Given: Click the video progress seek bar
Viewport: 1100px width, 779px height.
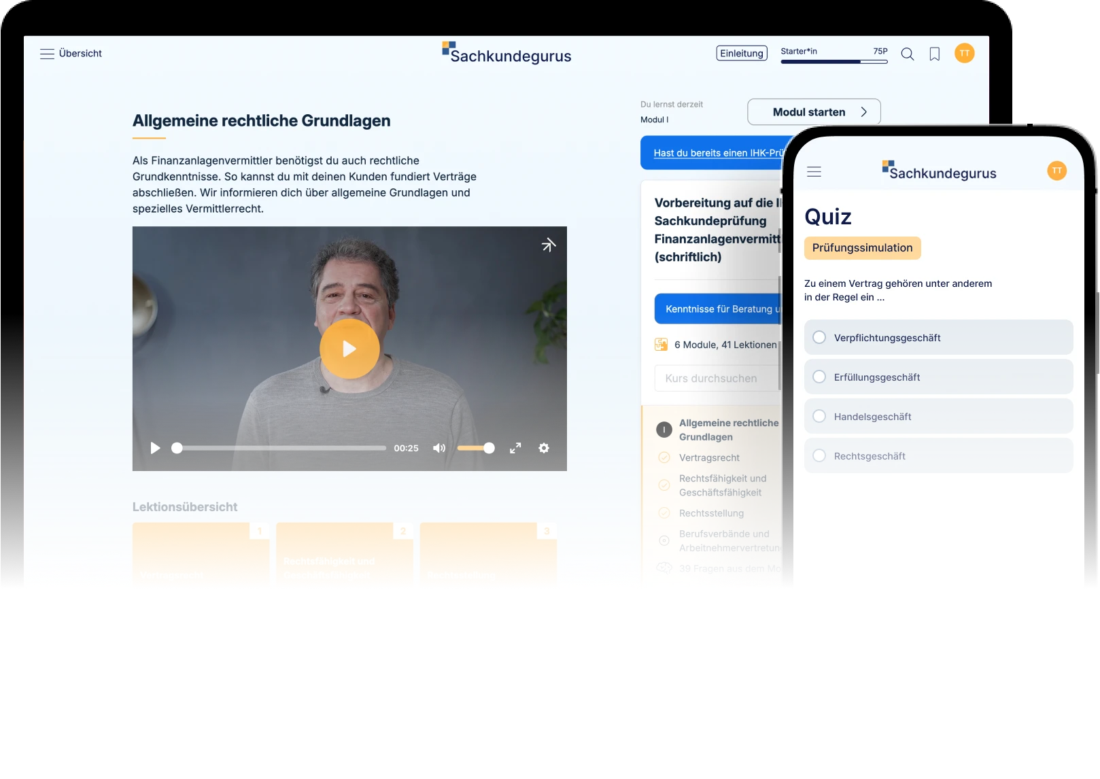Looking at the screenshot, I should 279,448.
